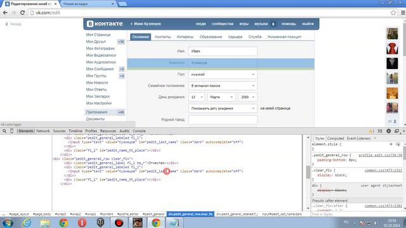Click the Find in Styles filter field

click(x=357, y=214)
